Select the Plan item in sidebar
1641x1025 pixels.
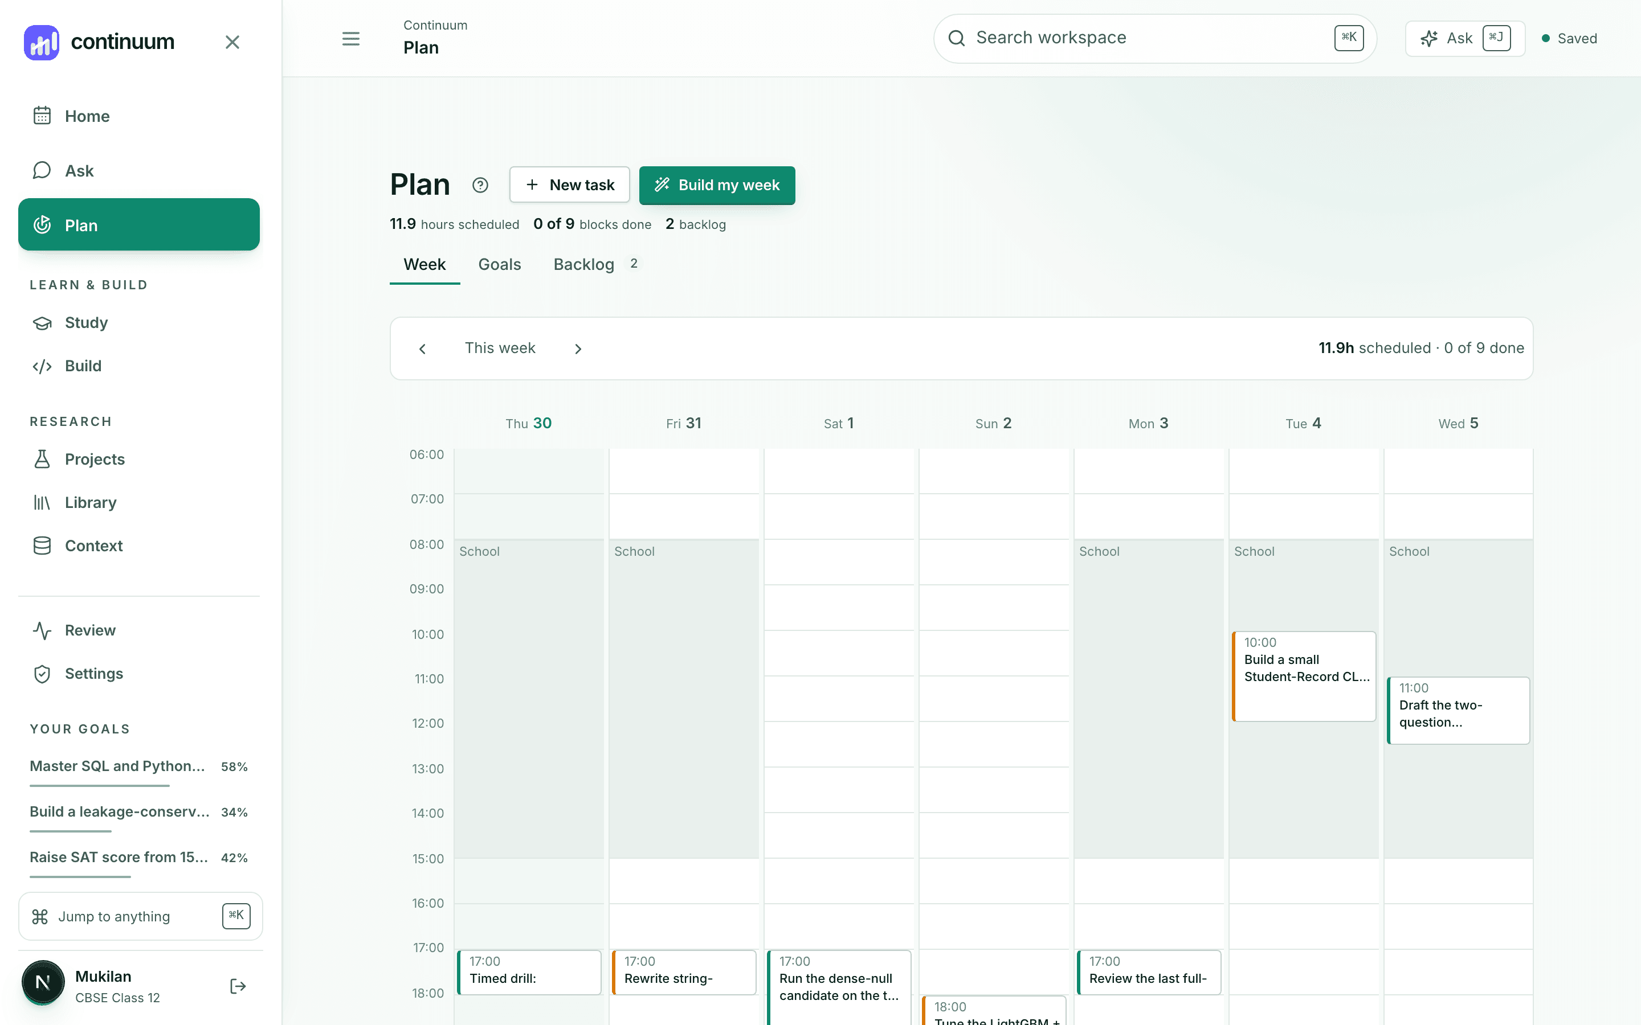point(139,224)
